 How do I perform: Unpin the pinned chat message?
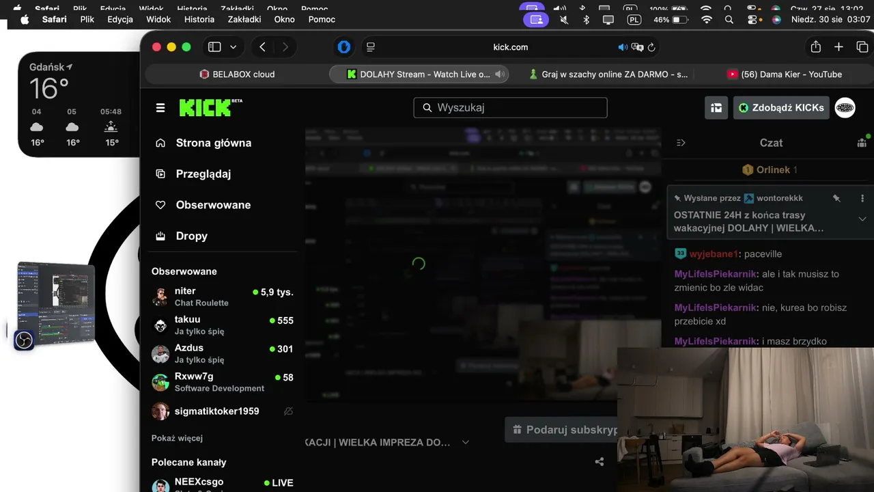coord(836,198)
